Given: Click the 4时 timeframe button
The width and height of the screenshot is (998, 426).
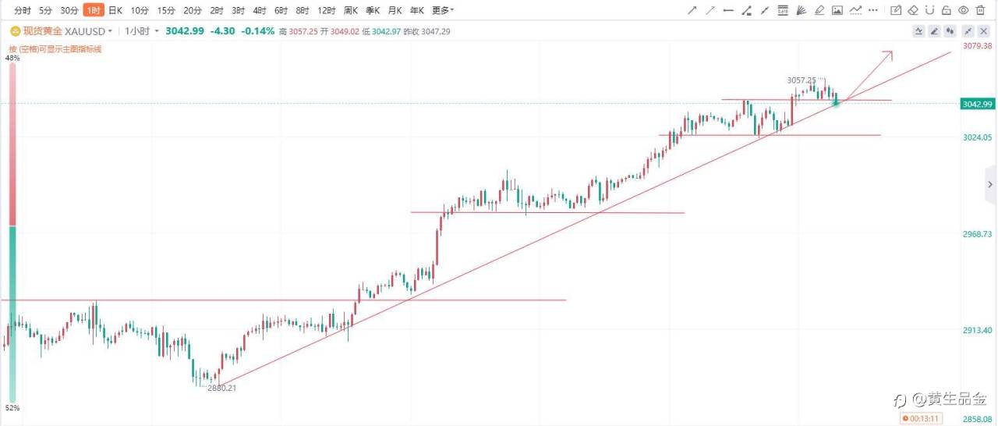Looking at the screenshot, I should [x=260, y=10].
